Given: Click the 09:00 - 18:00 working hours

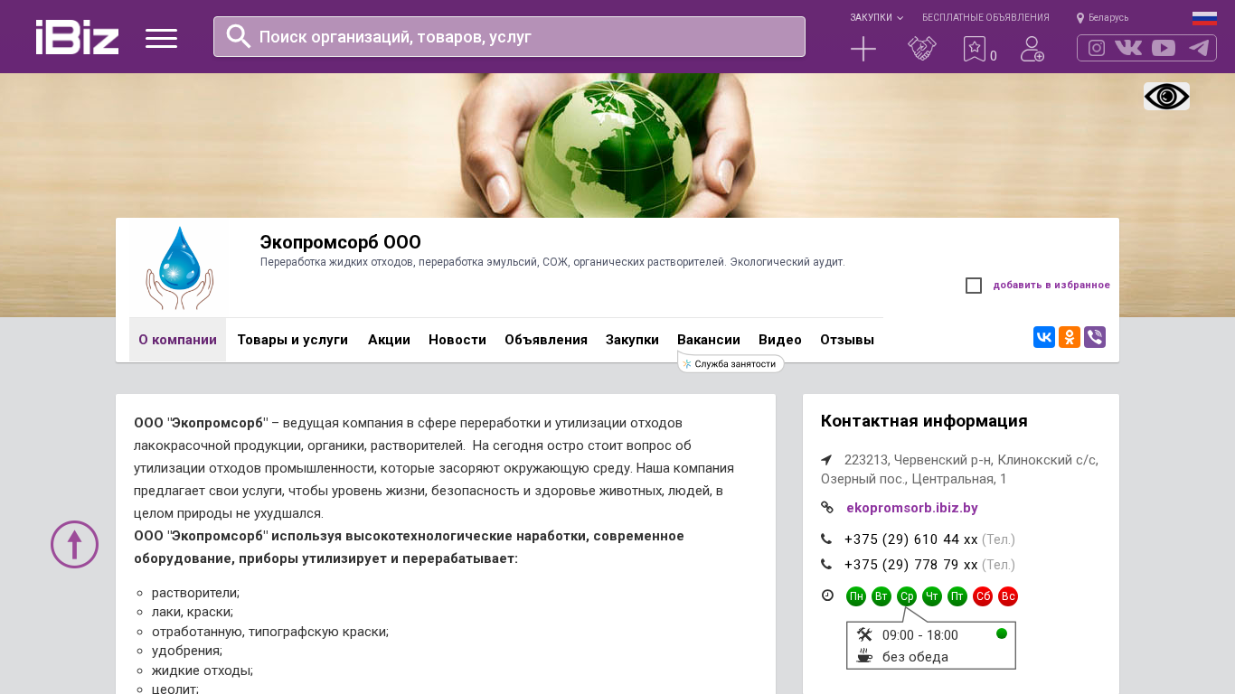Looking at the screenshot, I should click(x=920, y=635).
